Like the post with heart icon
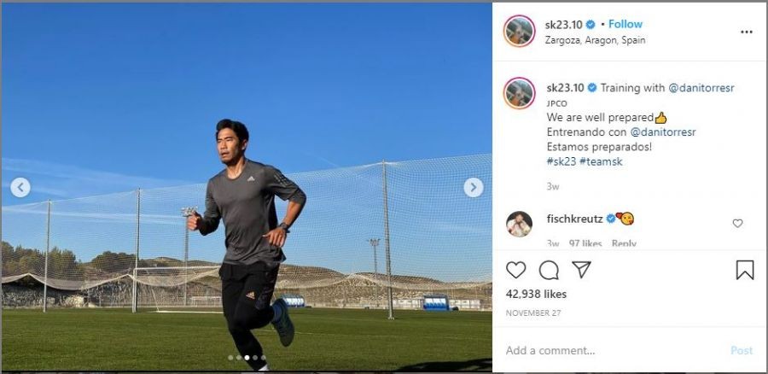Viewport: 768px width, 374px height. [515, 270]
